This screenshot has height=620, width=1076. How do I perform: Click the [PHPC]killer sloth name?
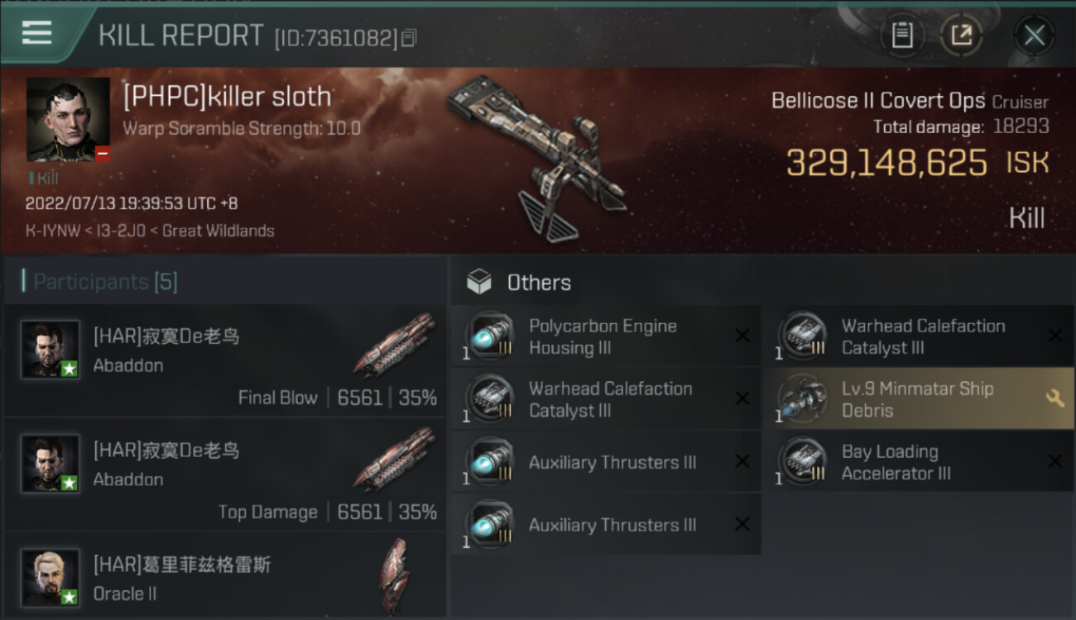point(228,97)
